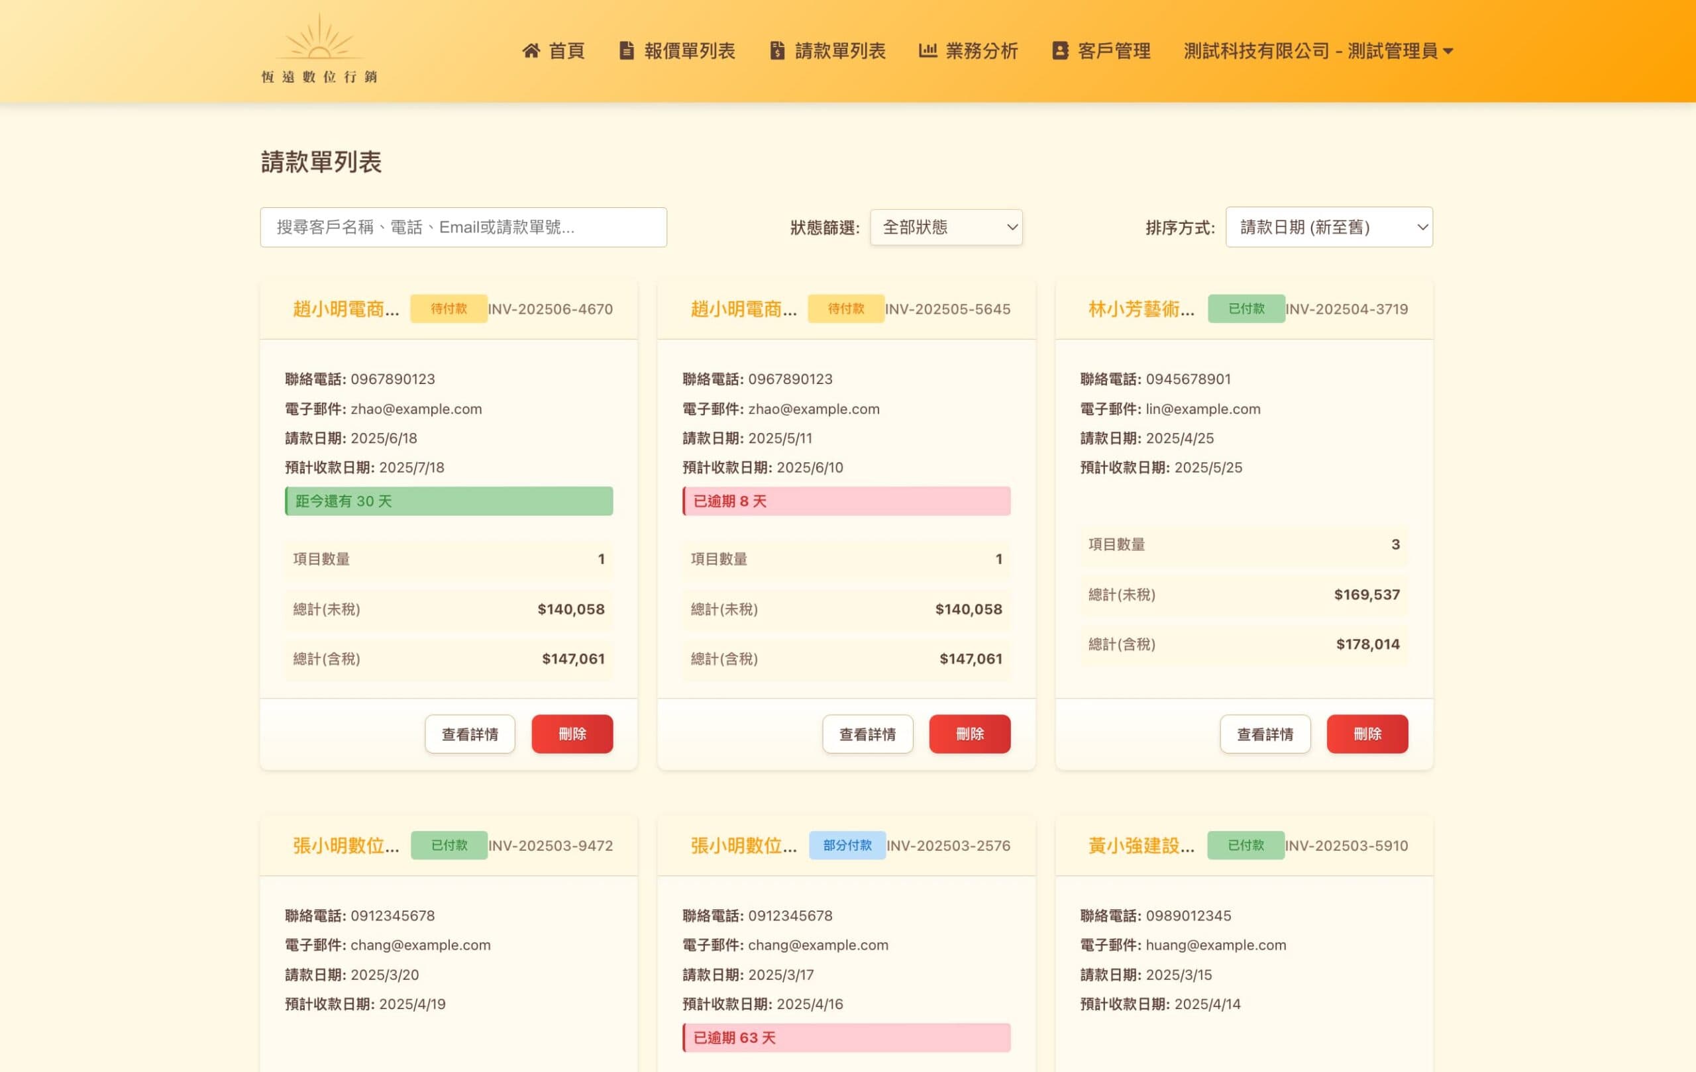Image resolution: width=1696 pixels, height=1072 pixels.
Task: View details of invoice INV-202506-4670
Action: click(x=469, y=734)
